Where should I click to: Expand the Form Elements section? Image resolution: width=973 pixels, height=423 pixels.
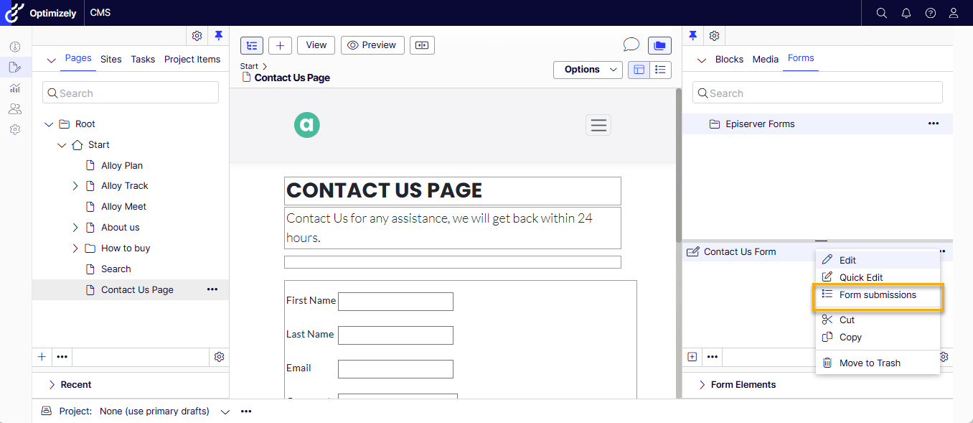(702, 385)
